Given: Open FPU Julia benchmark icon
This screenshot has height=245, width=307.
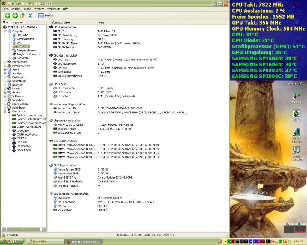Looking at the screenshot, I should 14,142.
